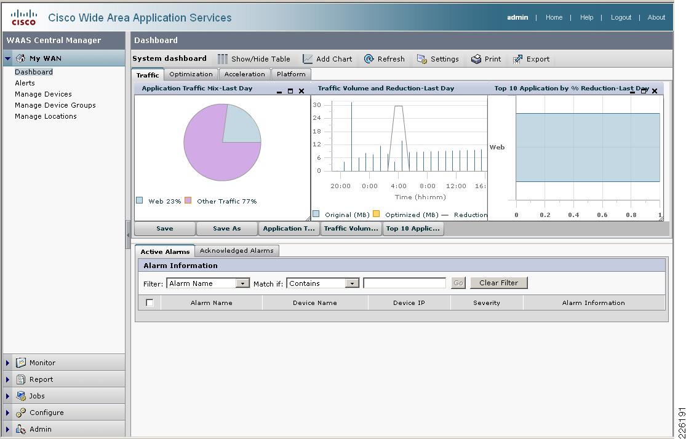
Task: Switch to the Optimization tab
Action: (191, 74)
